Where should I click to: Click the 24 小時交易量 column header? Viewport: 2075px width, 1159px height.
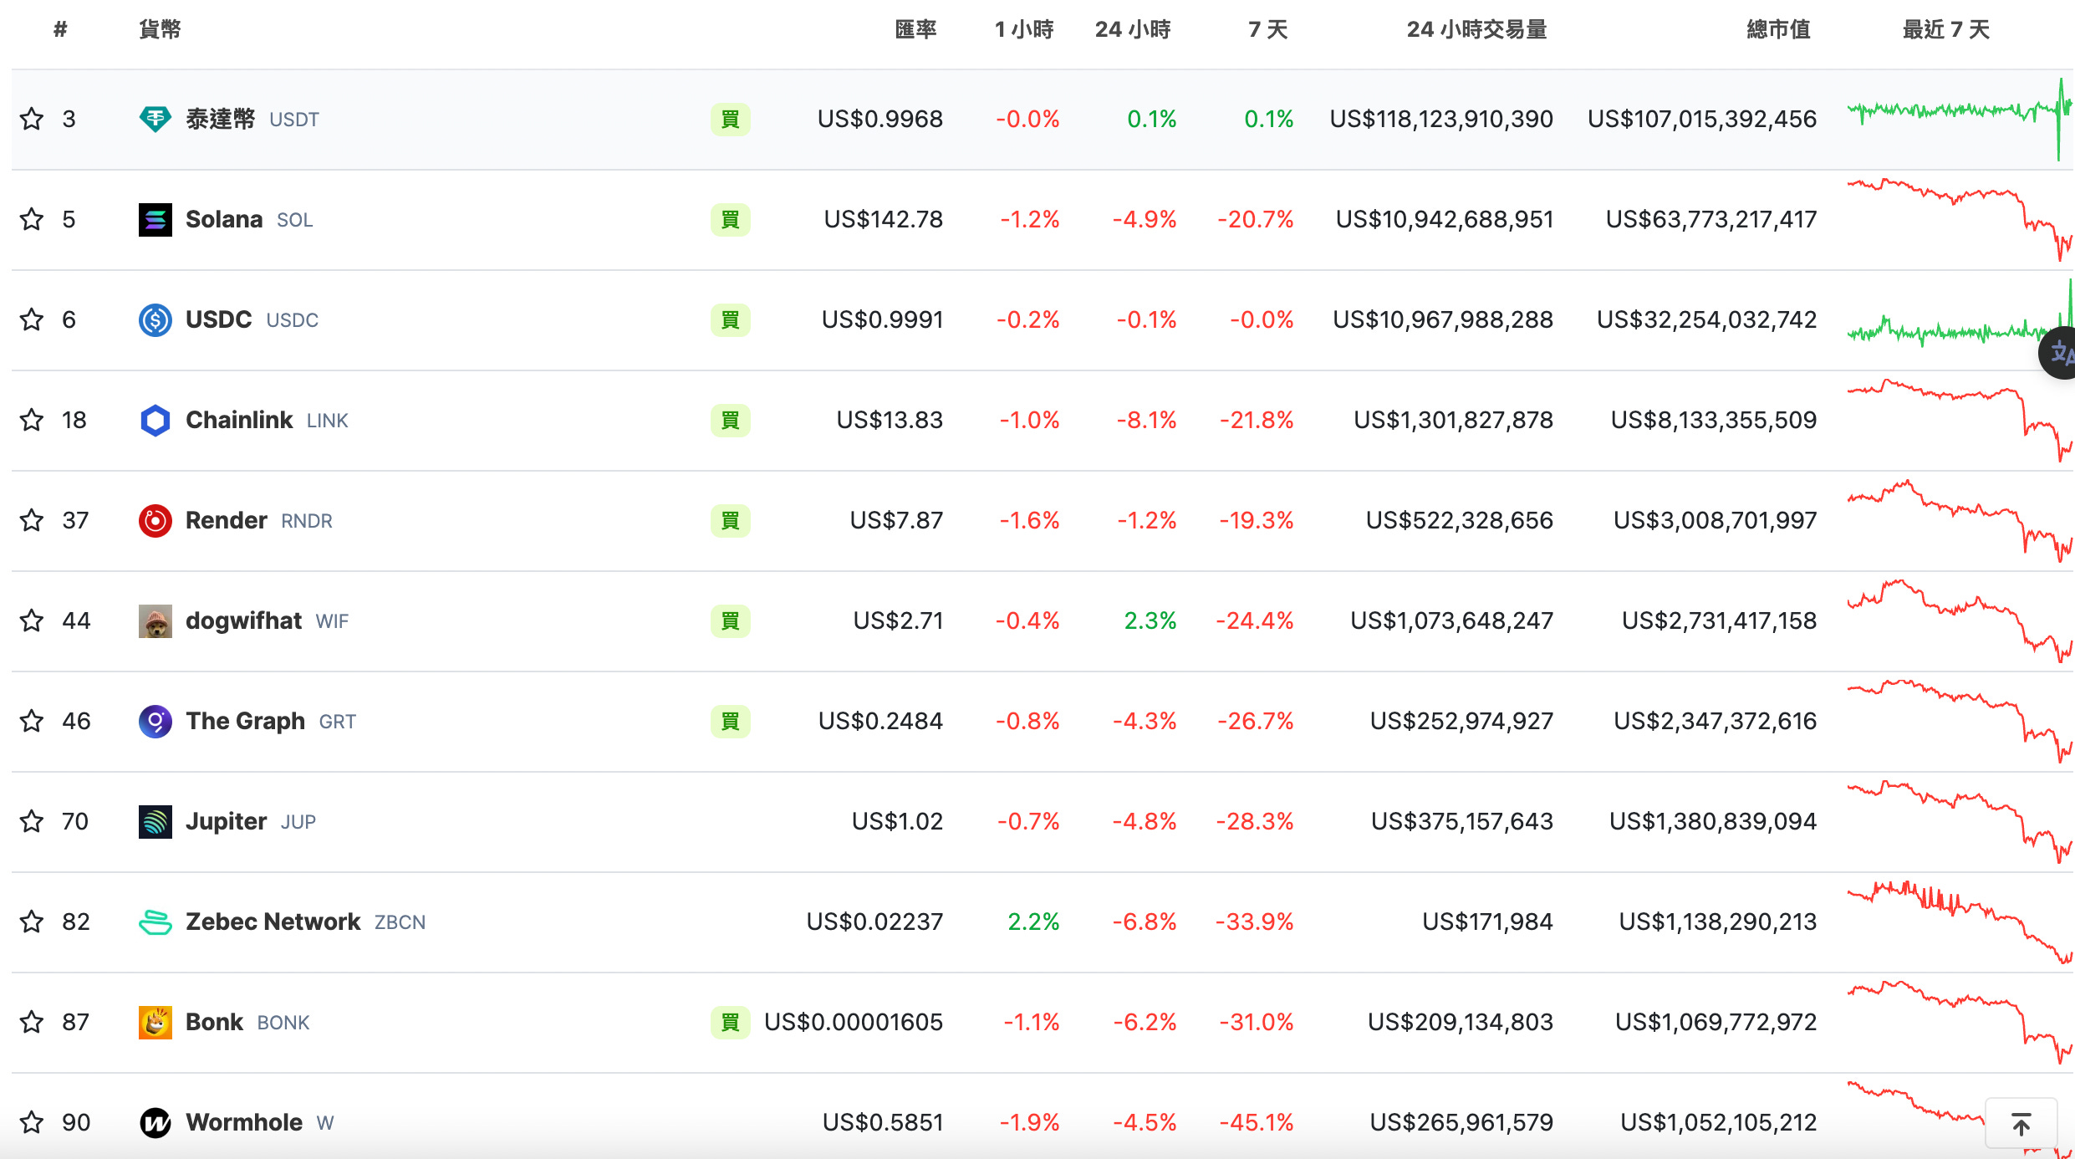click(x=1476, y=30)
